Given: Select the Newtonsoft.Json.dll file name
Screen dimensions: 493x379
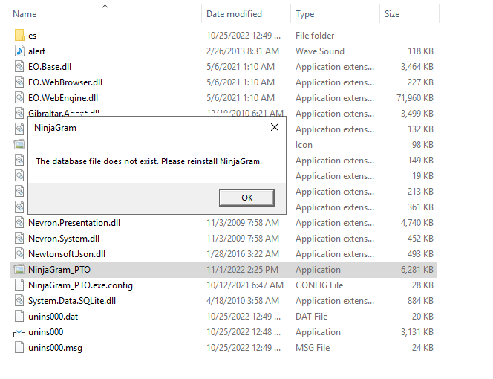Looking at the screenshot, I should (x=67, y=254).
